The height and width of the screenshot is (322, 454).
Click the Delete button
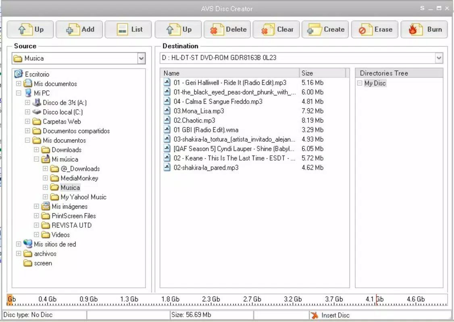coord(227,29)
